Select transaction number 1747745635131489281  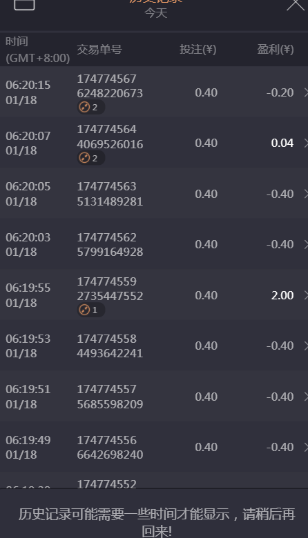110,194
